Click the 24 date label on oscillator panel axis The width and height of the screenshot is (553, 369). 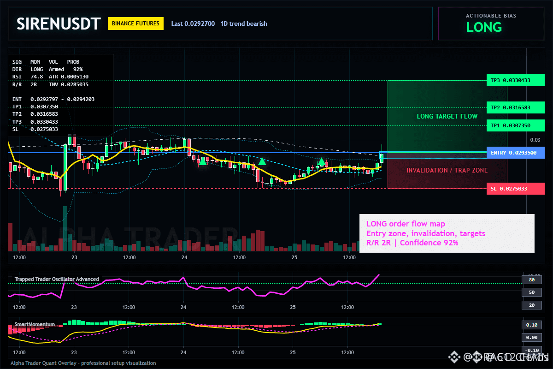click(183, 307)
